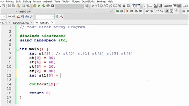Click the incremental search previous arrow
Image resolution: width=189 pixels, height=106 pixels.
pyautogui.click(x=9, y=16)
